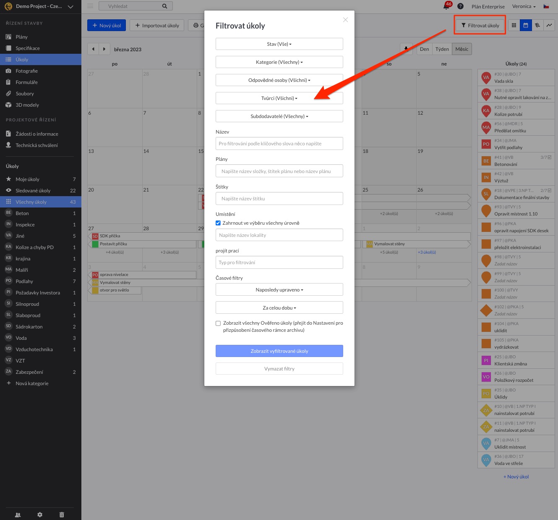558x520 pixels.
Task: Switch to calendar view icon
Action: coord(525,26)
